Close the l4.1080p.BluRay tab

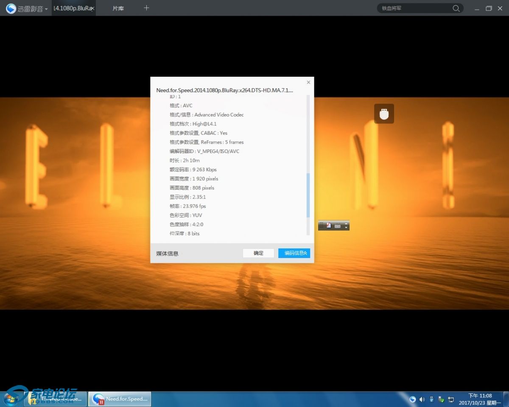pyautogui.click(x=92, y=8)
